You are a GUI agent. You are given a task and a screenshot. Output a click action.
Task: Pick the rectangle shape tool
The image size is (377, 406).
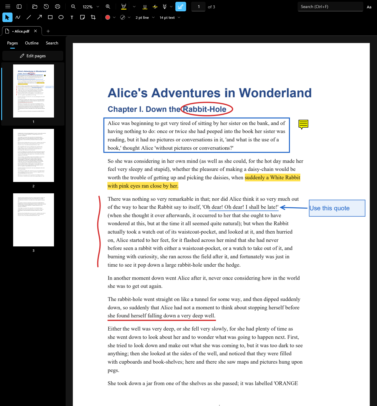point(50,17)
